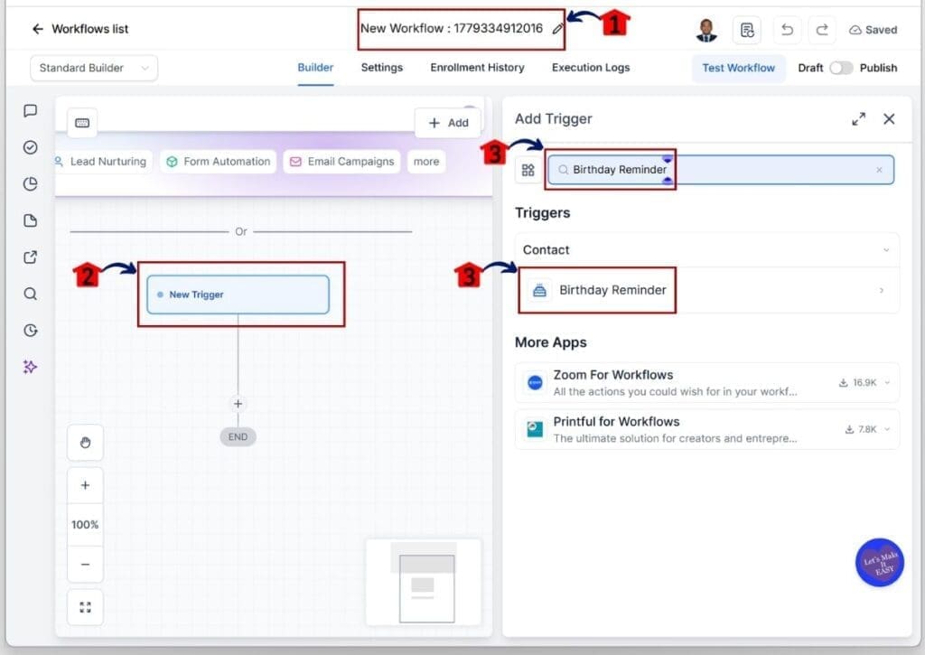Zoom out on canvas
The width and height of the screenshot is (925, 655).
(85, 564)
